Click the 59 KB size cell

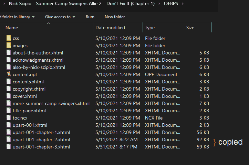[203, 147]
